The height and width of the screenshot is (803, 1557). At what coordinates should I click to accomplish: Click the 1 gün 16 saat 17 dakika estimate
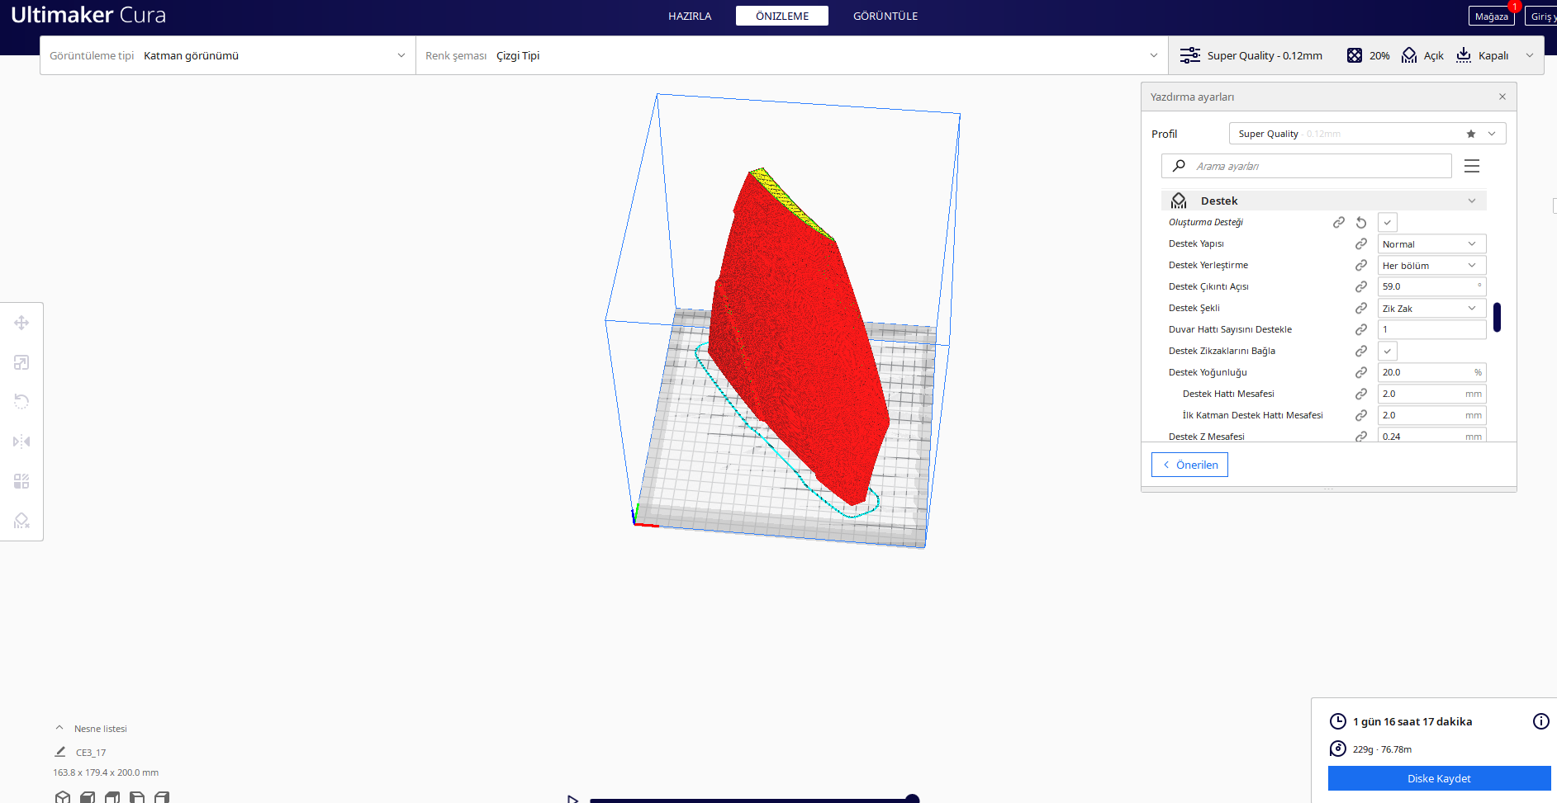pyautogui.click(x=1412, y=721)
